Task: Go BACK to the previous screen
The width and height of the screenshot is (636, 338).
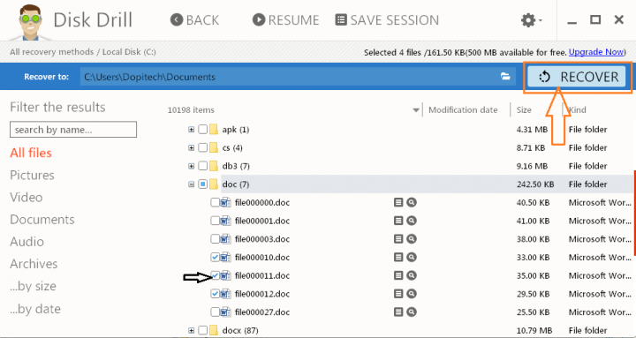Action: pyautogui.click(x=194, y=20)
